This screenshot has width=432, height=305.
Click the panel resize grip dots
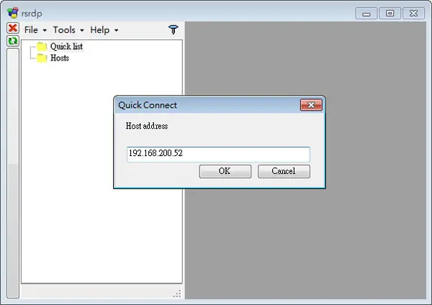pyautogui.click(x=177, y=293)
